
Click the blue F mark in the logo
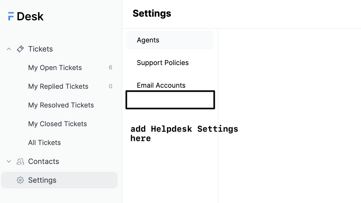(11, 16)
